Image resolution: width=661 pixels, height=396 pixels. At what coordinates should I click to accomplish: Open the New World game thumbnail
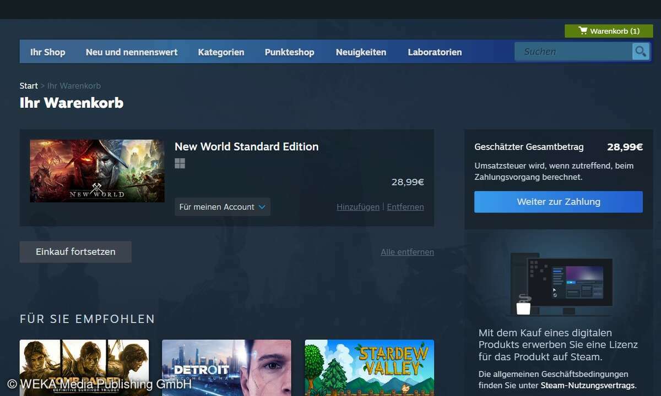(x=97, y=171)
